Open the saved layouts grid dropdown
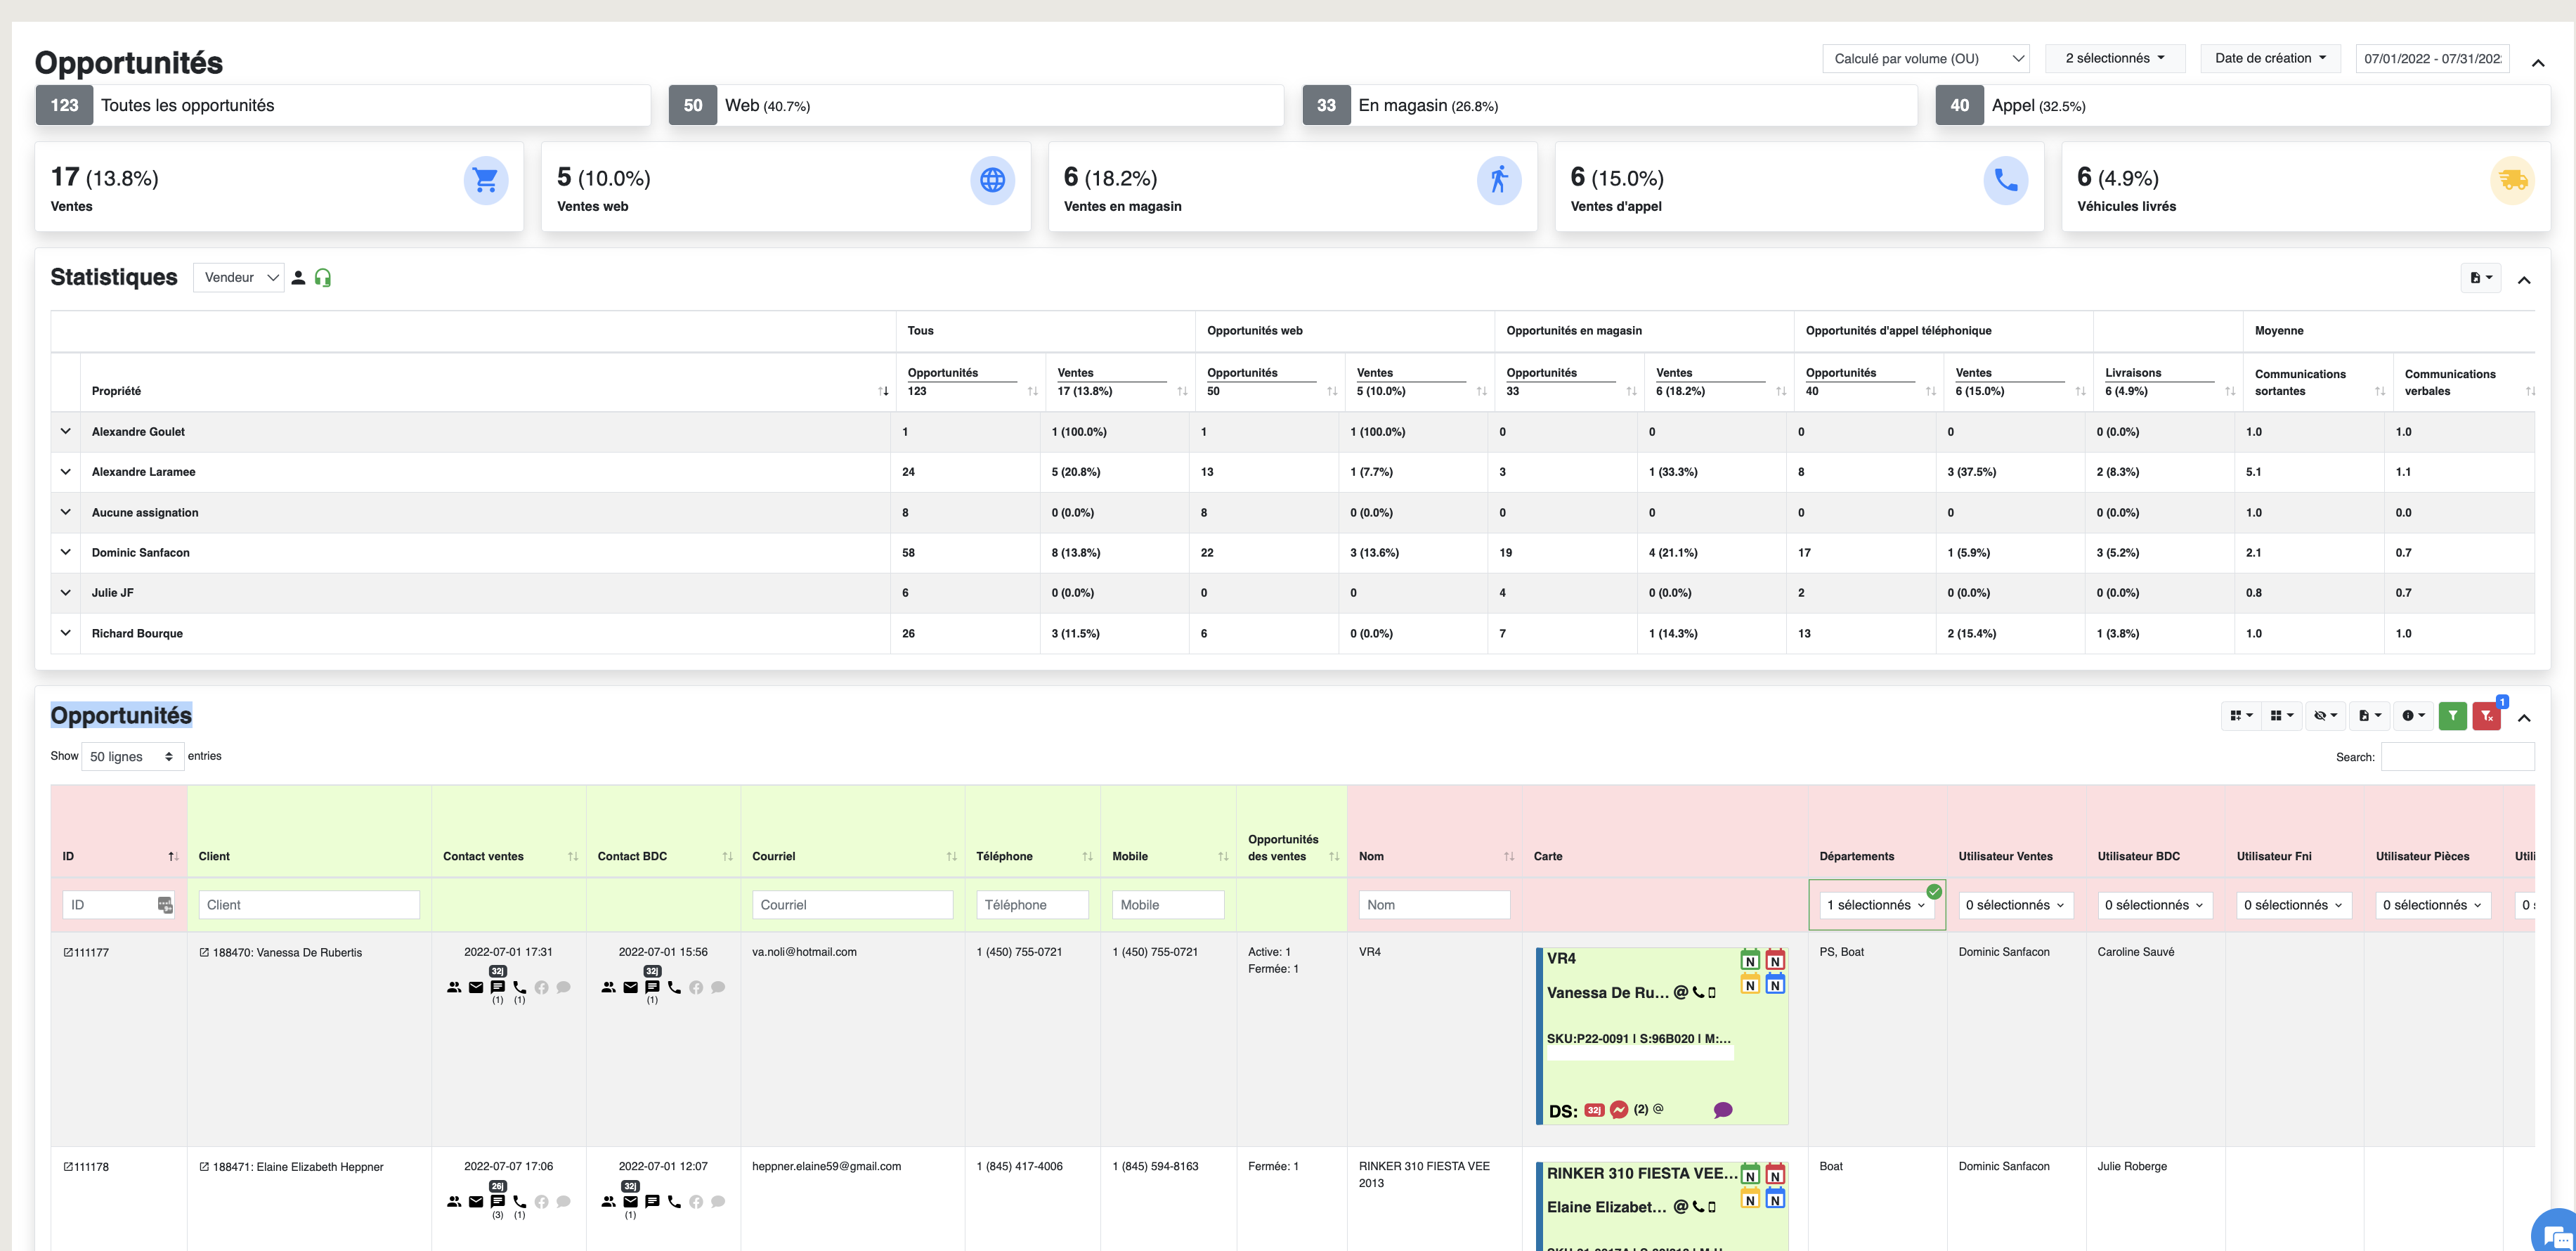This screenshot has height=1251, width=2576. point(2281,716)
